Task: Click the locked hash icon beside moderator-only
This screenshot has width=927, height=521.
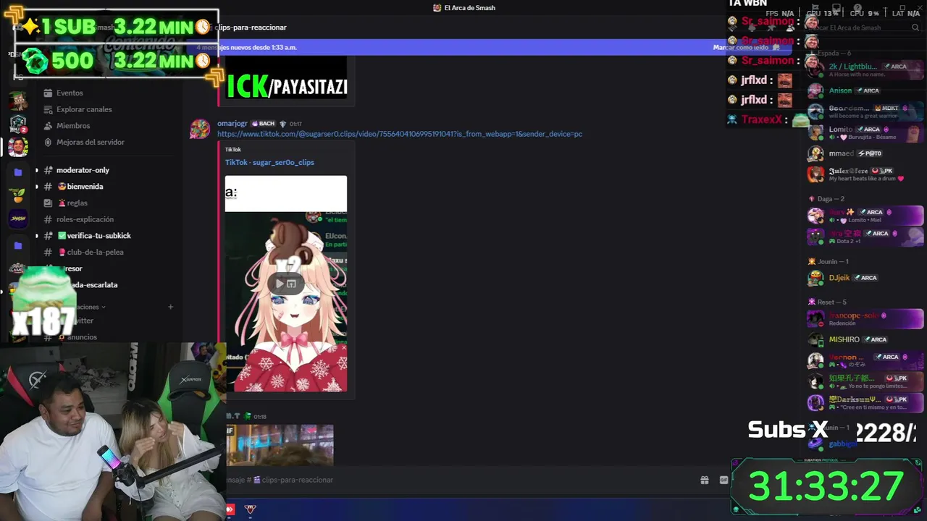Action: pos(48,170)
